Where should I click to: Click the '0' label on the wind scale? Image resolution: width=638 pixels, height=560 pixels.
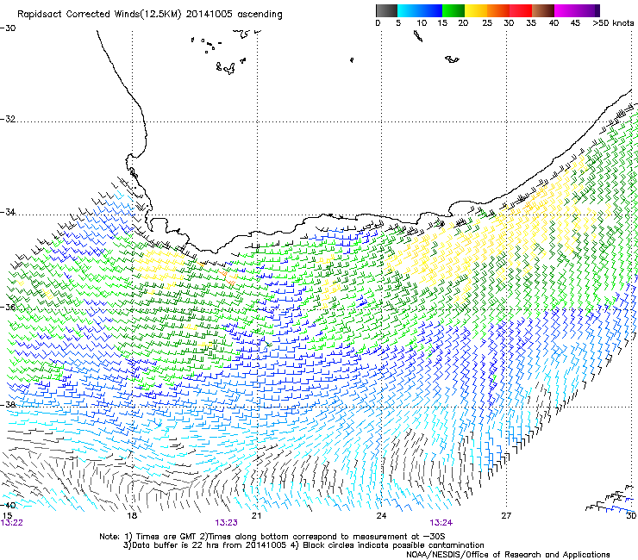pos(378,23)
